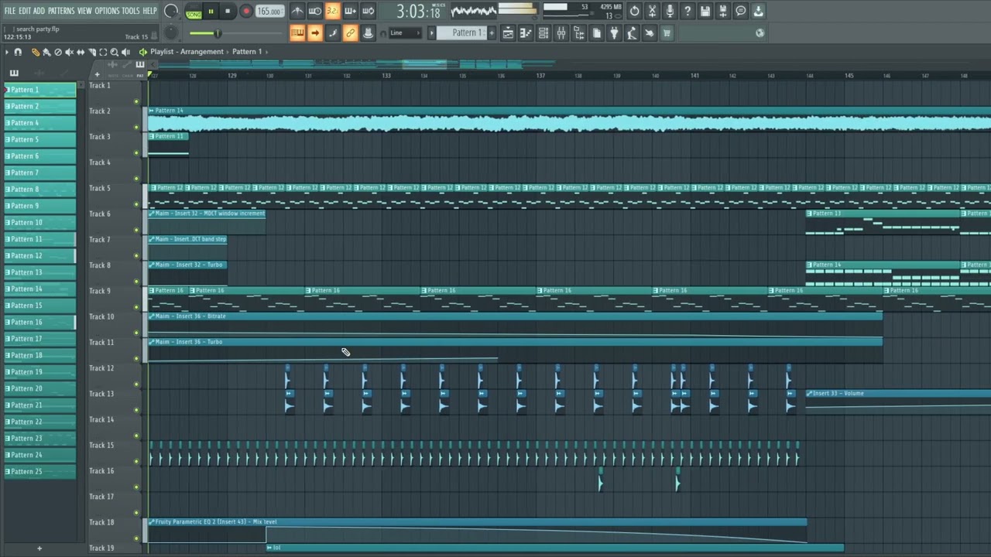The width and height of the screenshot is (991, 557).
Task: Open the question mark help icon
Action: point(688,11)
